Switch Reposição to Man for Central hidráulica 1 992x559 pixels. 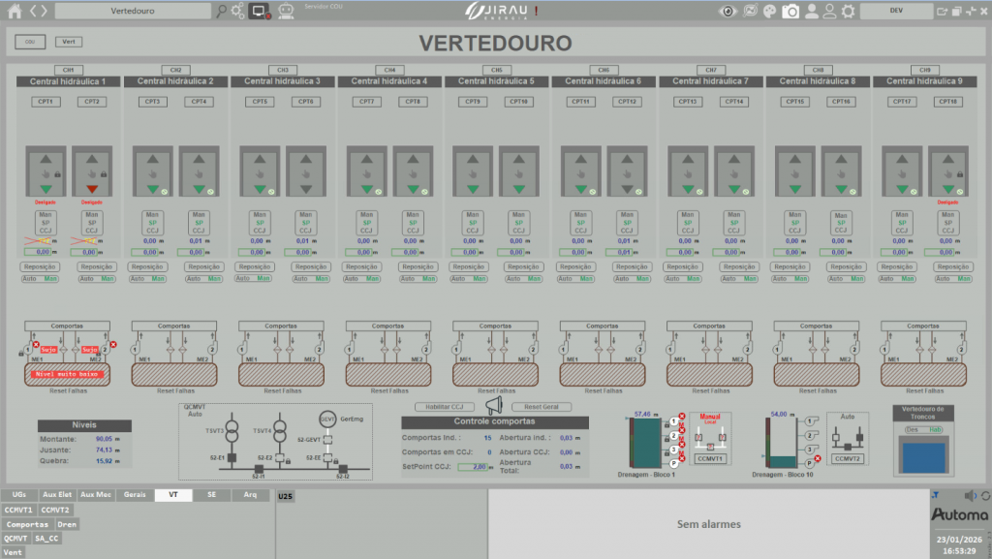[x=50, y=278]
